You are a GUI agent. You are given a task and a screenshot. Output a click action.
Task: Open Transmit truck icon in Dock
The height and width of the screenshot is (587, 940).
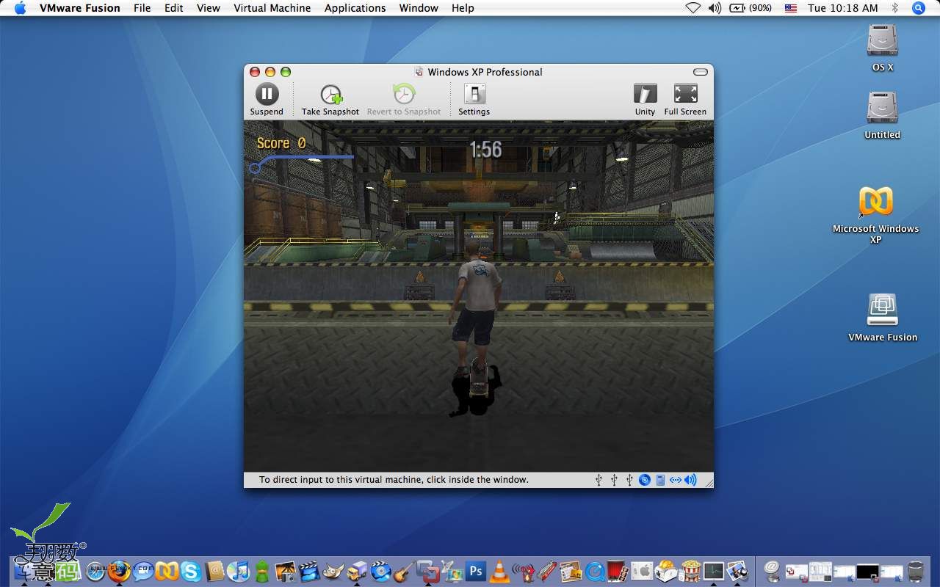point(357,571)
